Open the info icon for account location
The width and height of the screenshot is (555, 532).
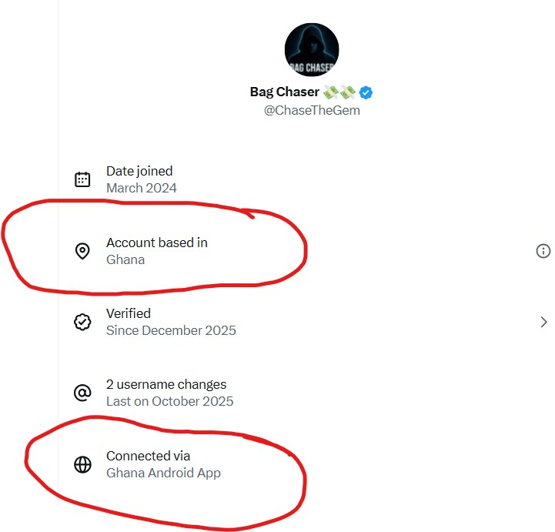pos(543,251)
